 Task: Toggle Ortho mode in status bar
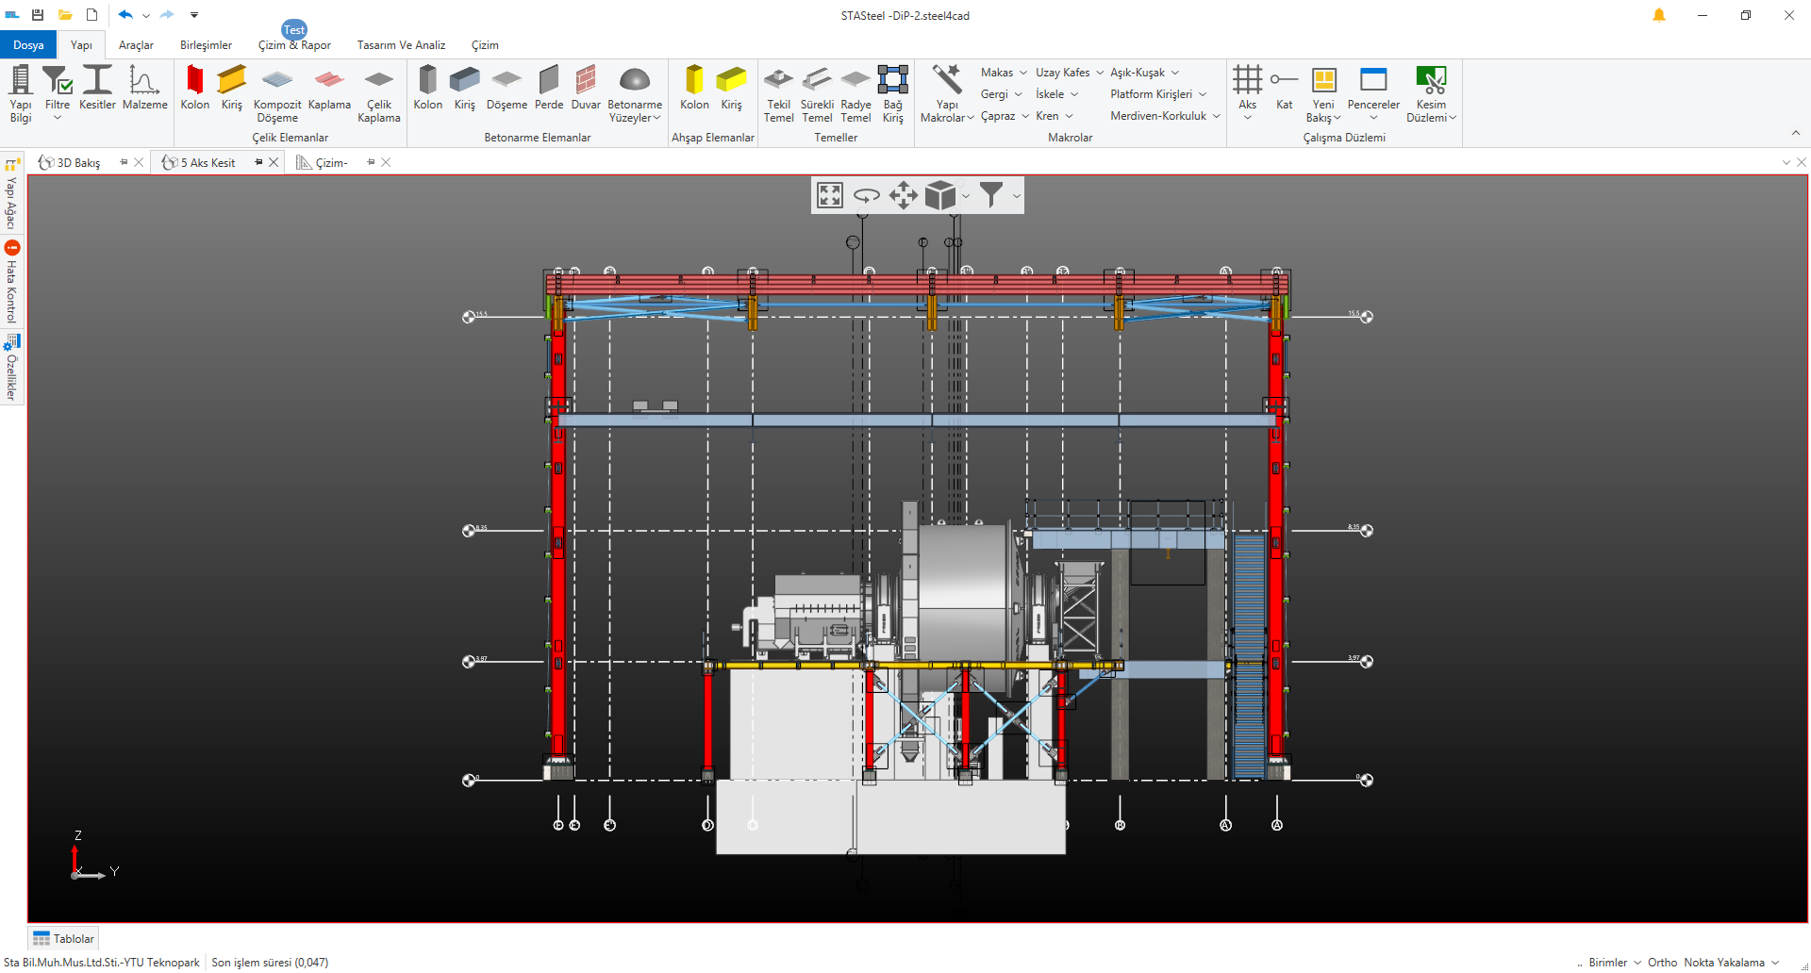(1662, 963)
